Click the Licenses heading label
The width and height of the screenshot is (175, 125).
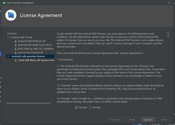12,34
